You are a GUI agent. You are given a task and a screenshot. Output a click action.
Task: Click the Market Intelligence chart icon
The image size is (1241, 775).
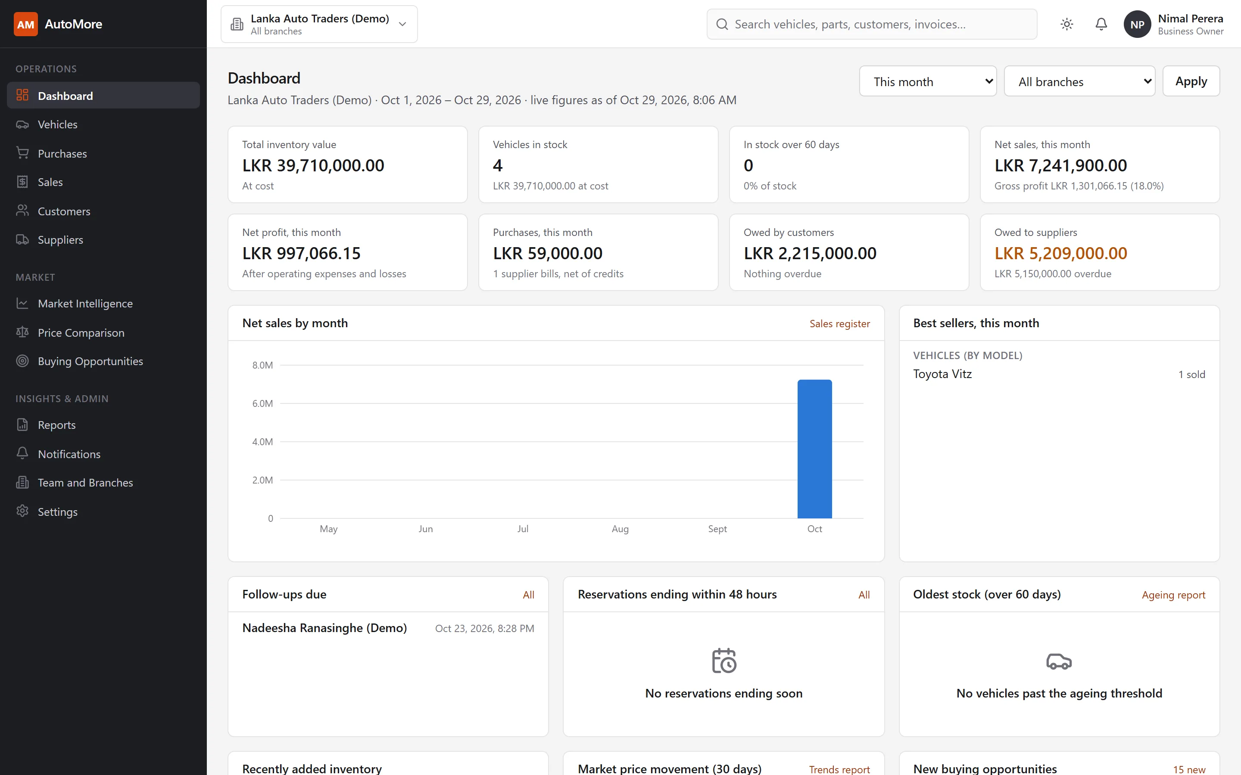coord(22,304)
